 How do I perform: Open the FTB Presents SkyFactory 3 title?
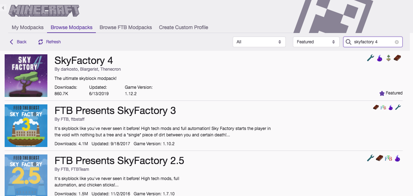115,110
